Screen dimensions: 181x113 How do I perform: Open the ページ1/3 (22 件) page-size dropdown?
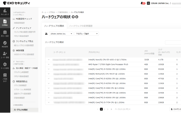123,109
